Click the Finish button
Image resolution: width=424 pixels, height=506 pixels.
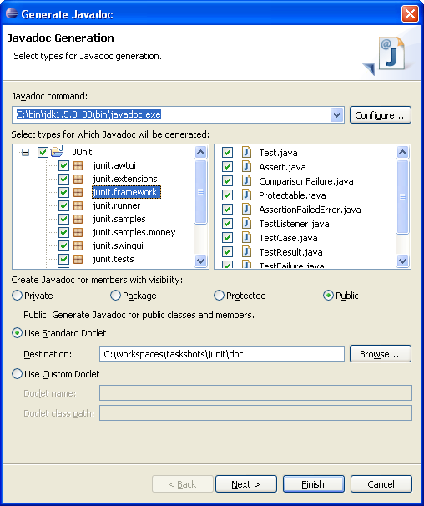pos(314,484)
